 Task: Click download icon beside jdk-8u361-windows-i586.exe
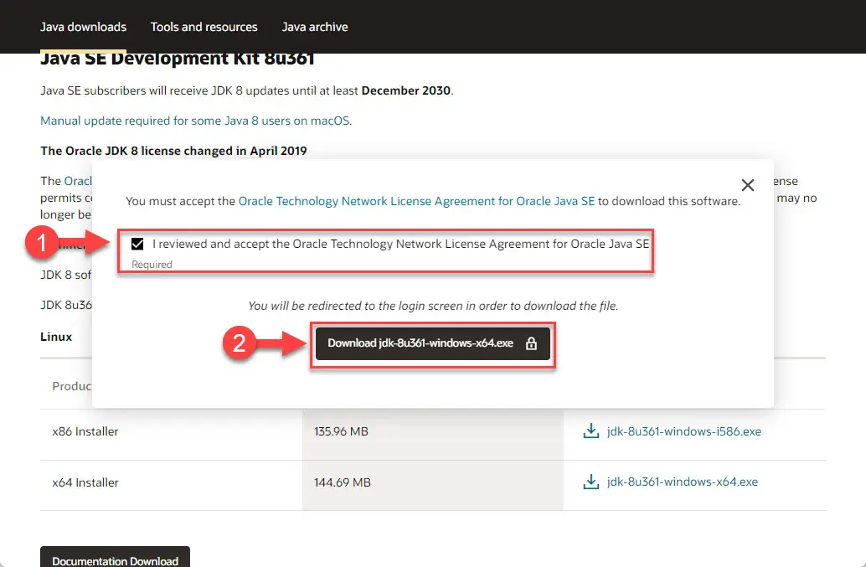(x=591, y=430)
